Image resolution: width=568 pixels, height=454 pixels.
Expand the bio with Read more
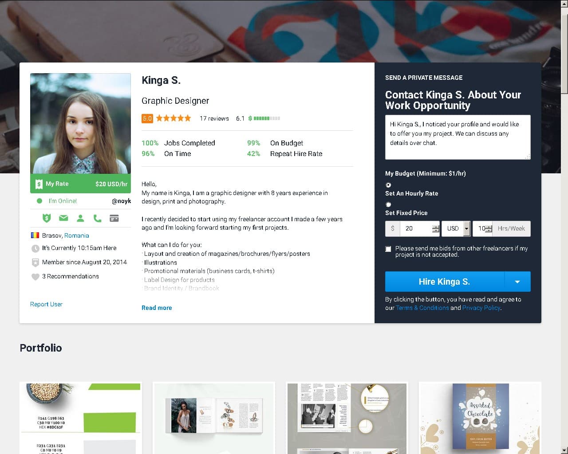[157, 308]
